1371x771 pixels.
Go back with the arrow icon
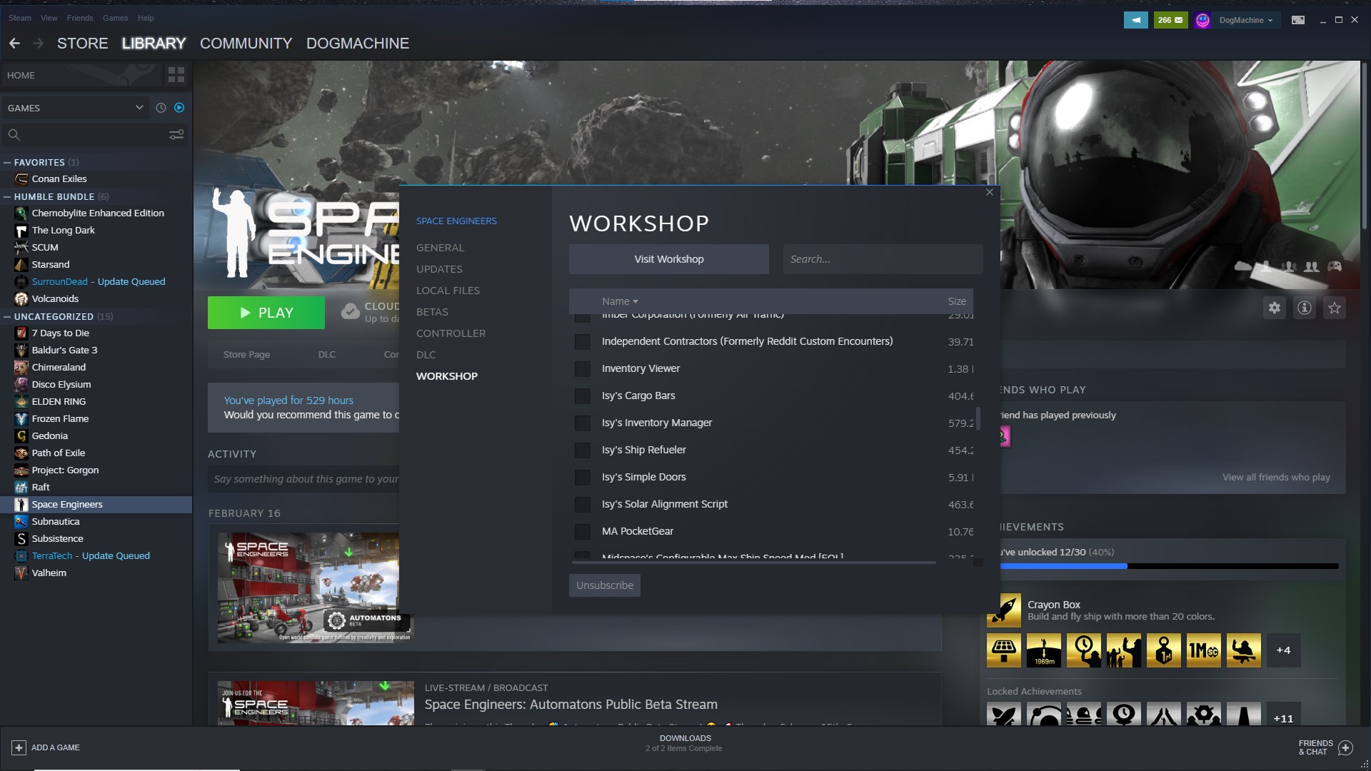[14, 44]
